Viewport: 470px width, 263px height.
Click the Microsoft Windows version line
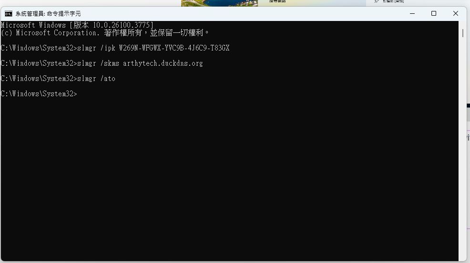77,25
